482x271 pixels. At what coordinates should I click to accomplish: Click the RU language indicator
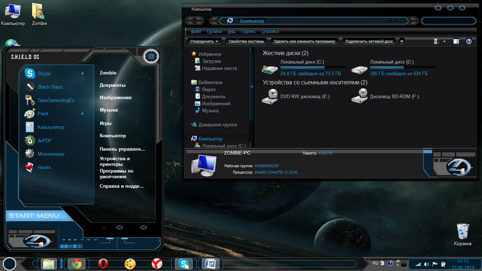(375, 263)
